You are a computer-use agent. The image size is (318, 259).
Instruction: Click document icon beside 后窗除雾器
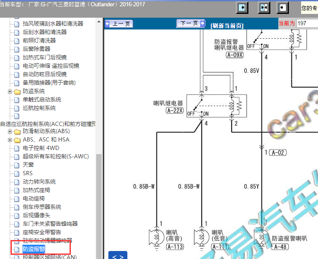click(17, 49)
